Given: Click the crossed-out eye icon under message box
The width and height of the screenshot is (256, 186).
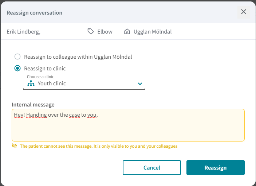Looking at the screenshot, I should 14,146.
